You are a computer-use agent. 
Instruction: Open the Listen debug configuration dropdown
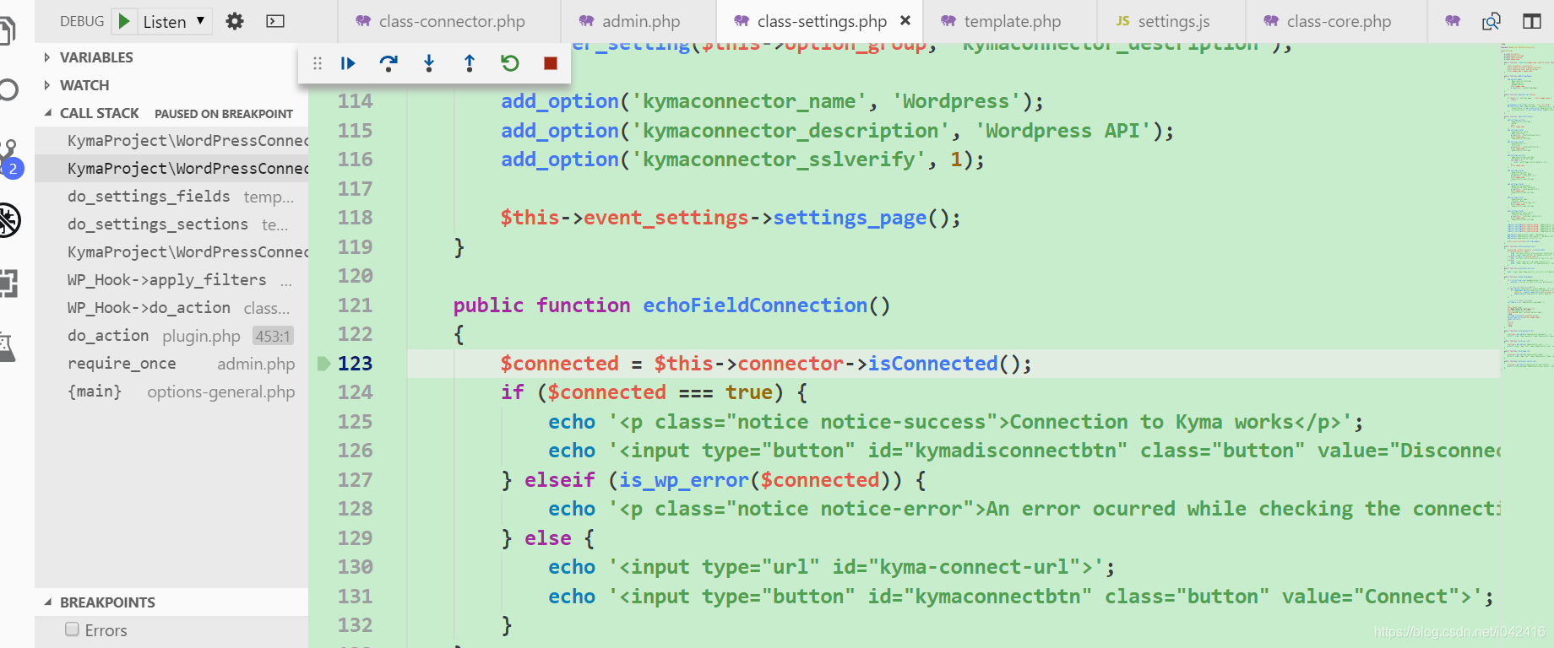point(174,21)
